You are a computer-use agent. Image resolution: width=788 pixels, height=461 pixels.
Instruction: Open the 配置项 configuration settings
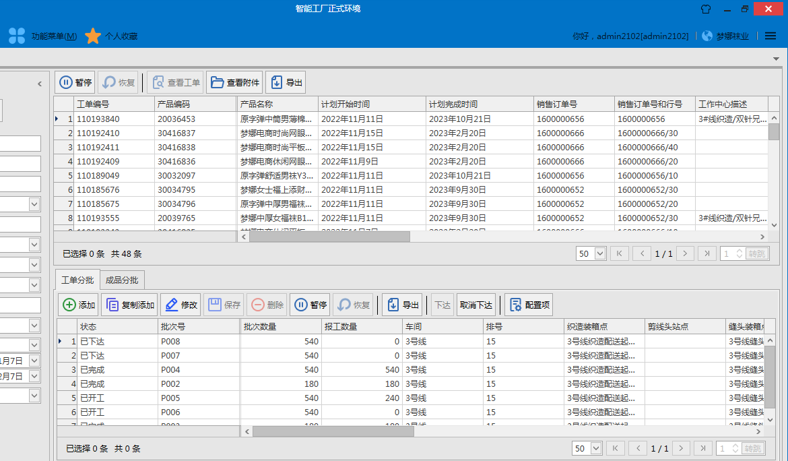coord(529,305)
